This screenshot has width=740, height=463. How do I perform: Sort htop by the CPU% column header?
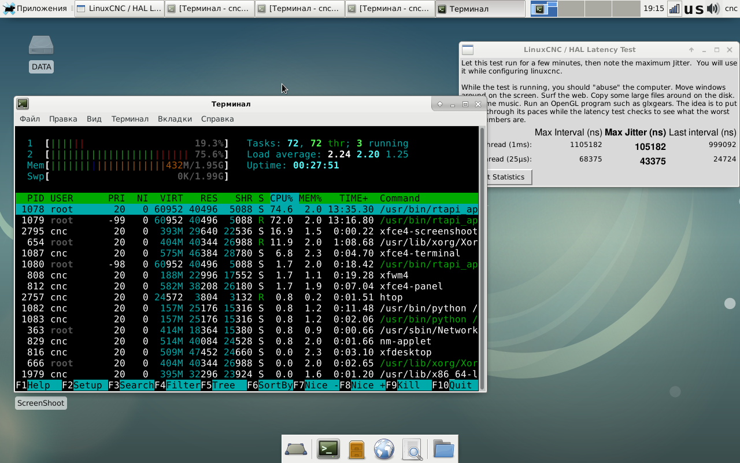point(282,198)
